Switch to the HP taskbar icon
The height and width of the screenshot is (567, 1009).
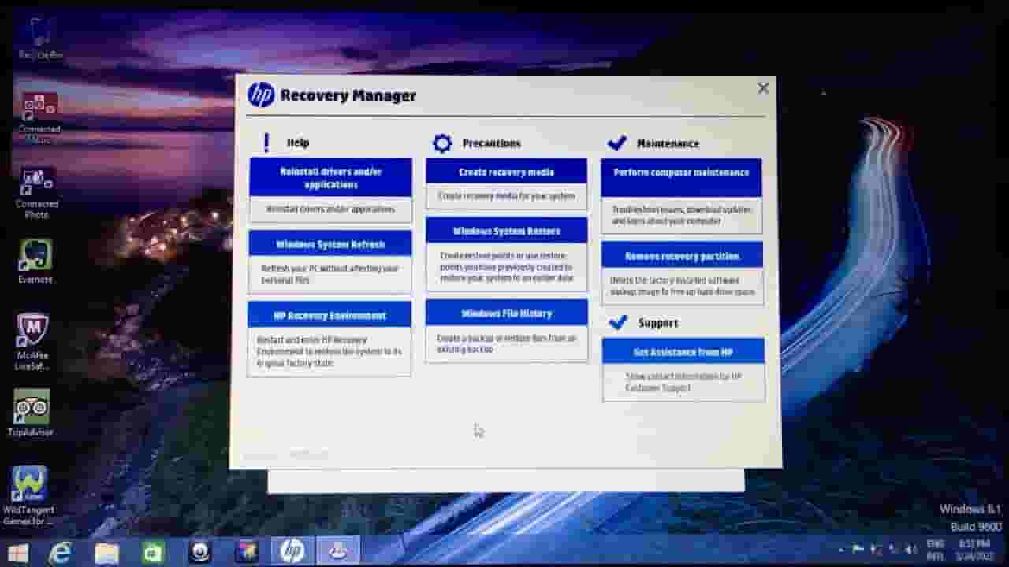(292, 551)
